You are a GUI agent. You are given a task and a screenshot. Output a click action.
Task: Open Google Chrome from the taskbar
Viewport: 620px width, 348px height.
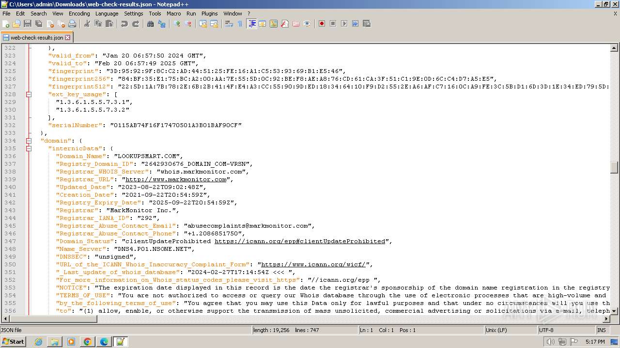[88, 342]
